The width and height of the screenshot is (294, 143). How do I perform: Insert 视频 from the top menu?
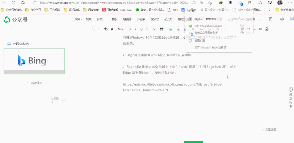pos(89,19)
